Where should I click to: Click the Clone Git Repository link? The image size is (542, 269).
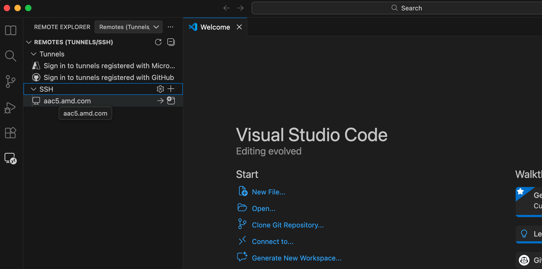(x=288, y=225)
